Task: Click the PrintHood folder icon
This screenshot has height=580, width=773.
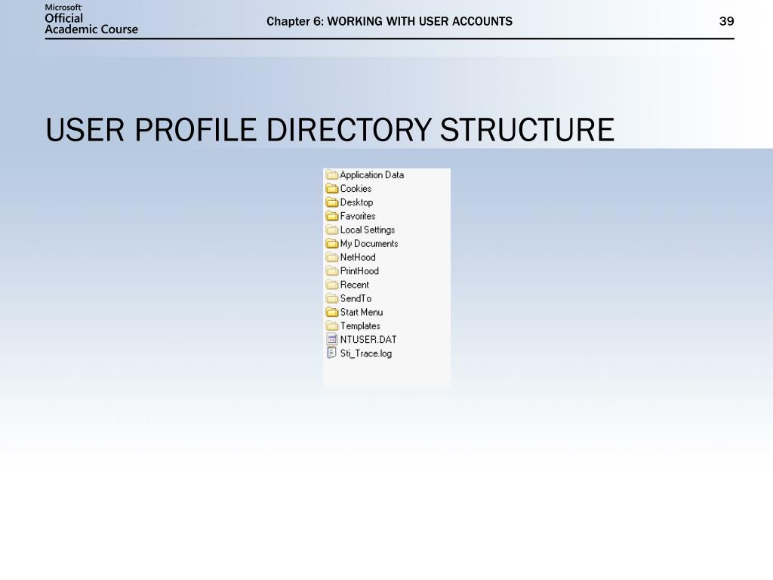Action: click(332, 271)
